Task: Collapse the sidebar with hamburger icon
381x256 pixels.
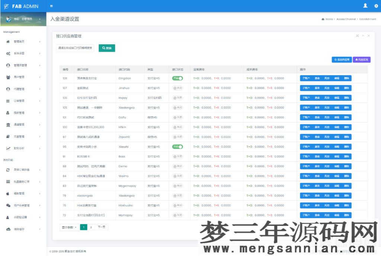Action: click(x=51, y=6)
